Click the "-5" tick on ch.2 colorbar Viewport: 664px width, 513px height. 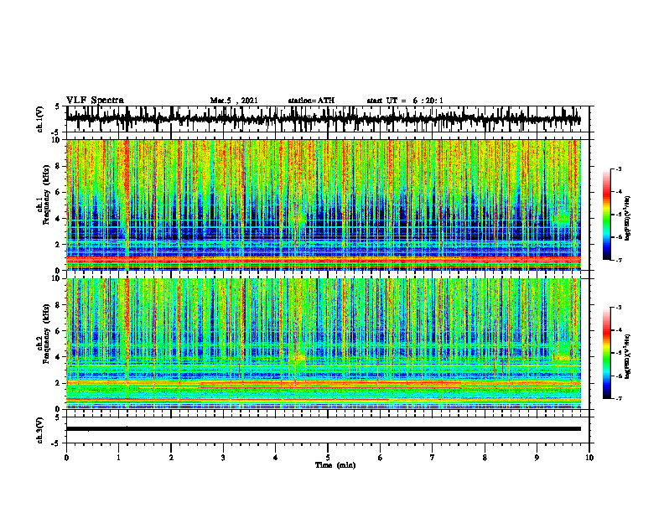coord(619,353)
